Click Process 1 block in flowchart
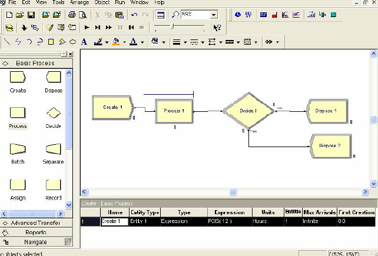The image size is (378, 256). pos(174,111)
